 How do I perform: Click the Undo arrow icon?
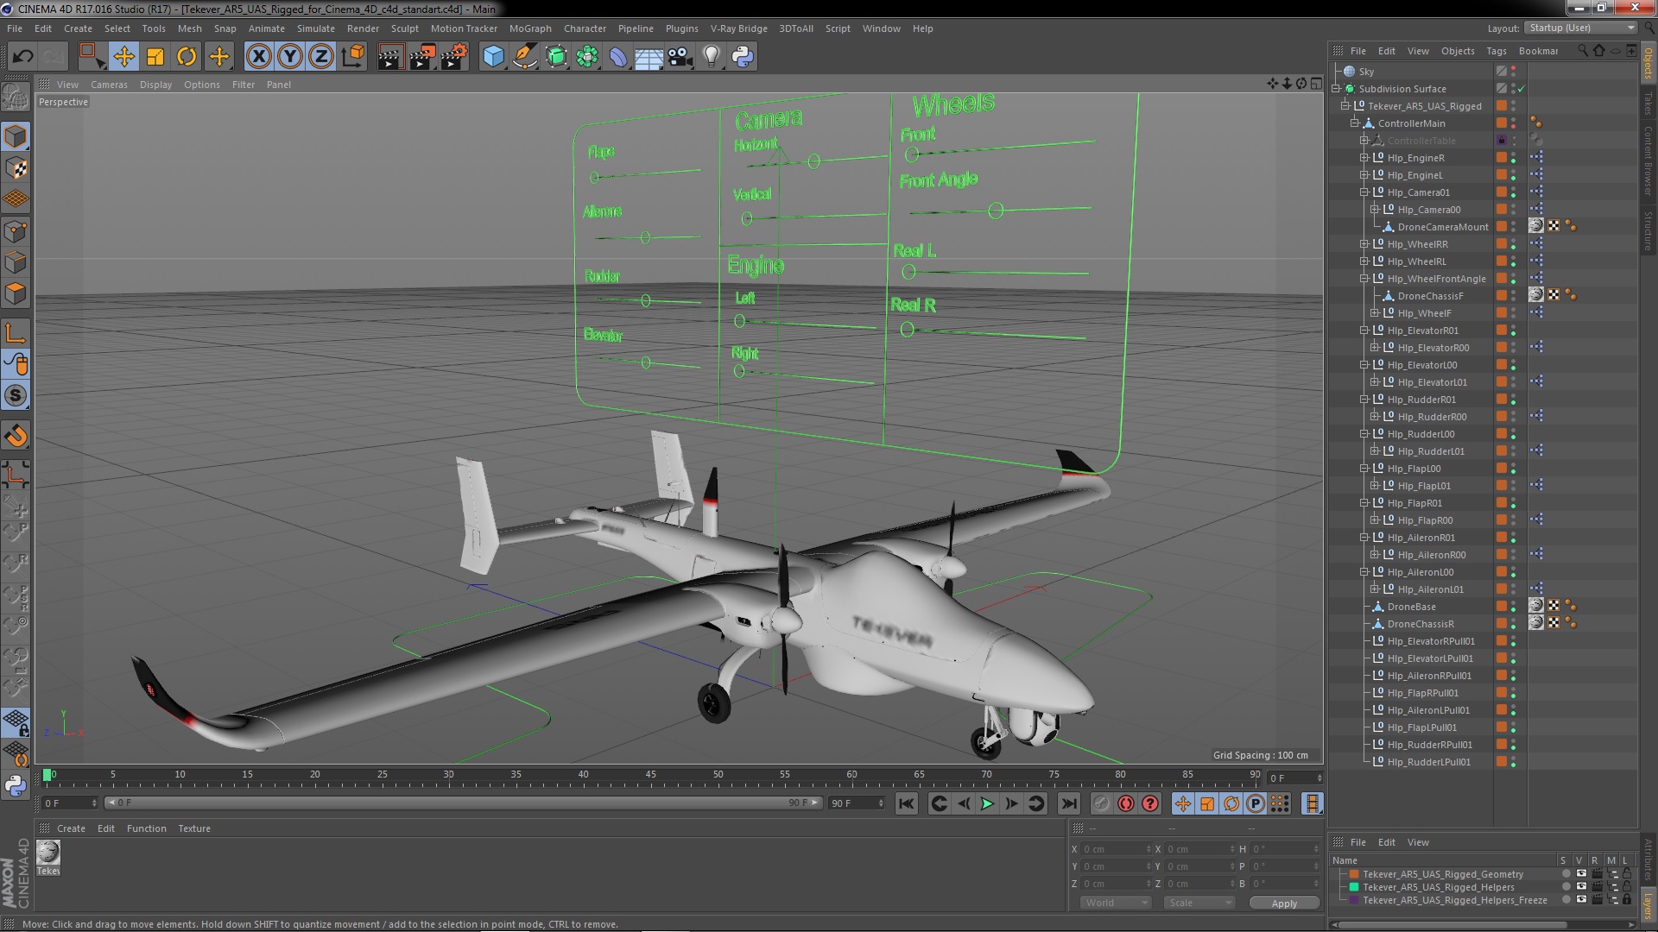22,57
